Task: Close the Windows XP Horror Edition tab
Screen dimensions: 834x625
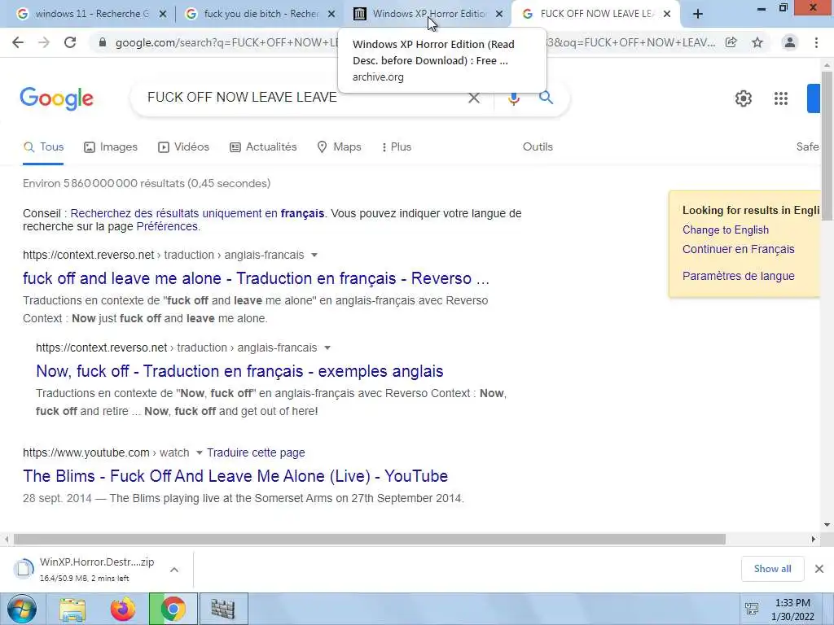Action: [499, 15]
